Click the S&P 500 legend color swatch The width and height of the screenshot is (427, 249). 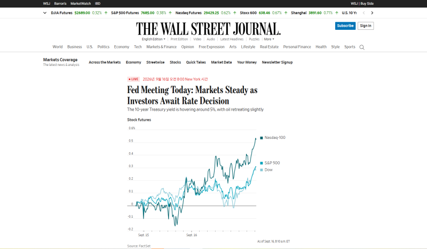point(262,163)
